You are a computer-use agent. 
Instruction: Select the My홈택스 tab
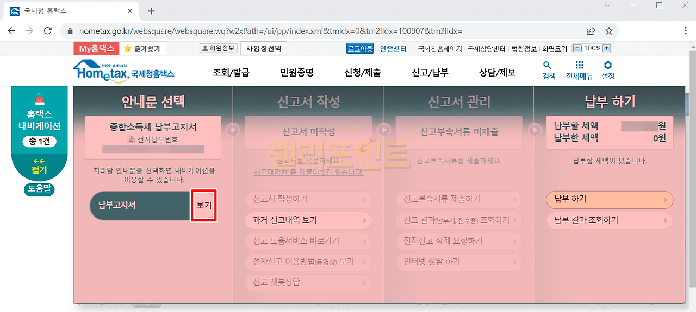(96, 48)
